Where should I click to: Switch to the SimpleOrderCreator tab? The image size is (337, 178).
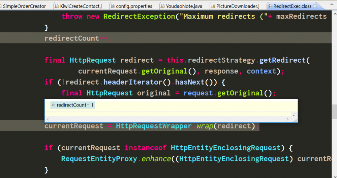pos(24,6)
